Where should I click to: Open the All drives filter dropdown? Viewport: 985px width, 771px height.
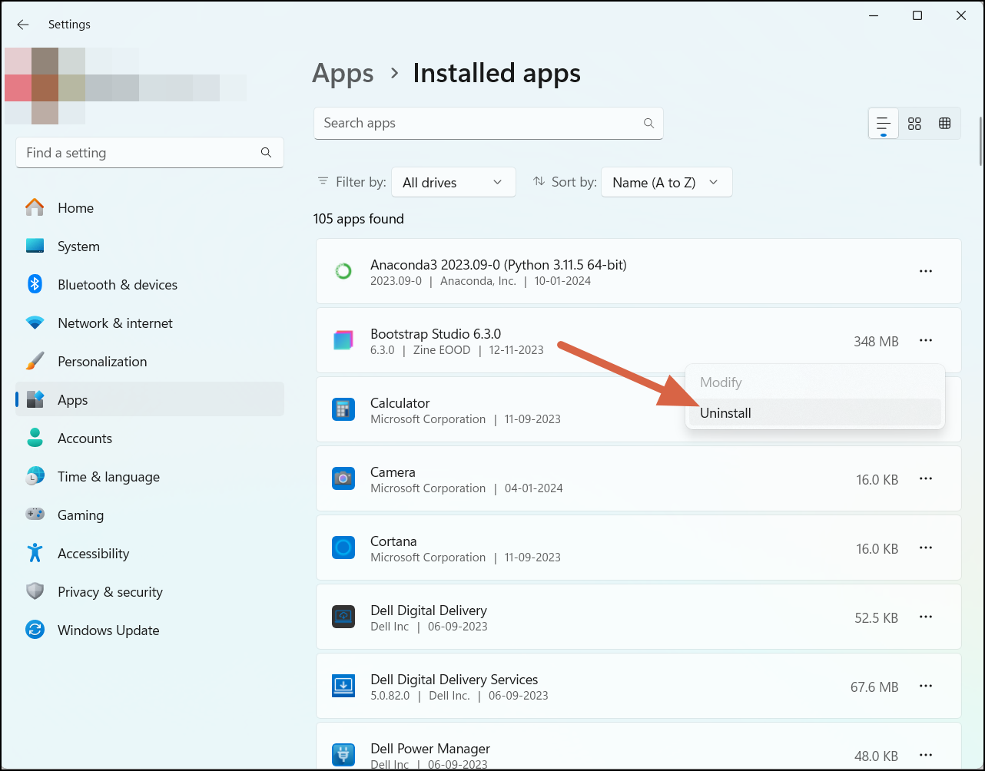(x=453, y=182)
